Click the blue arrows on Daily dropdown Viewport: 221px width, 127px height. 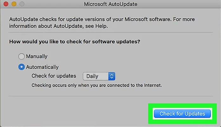111,76
